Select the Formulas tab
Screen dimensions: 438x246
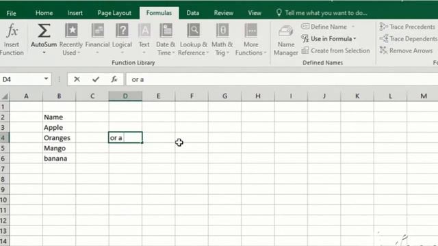click(x=159, y=13)
